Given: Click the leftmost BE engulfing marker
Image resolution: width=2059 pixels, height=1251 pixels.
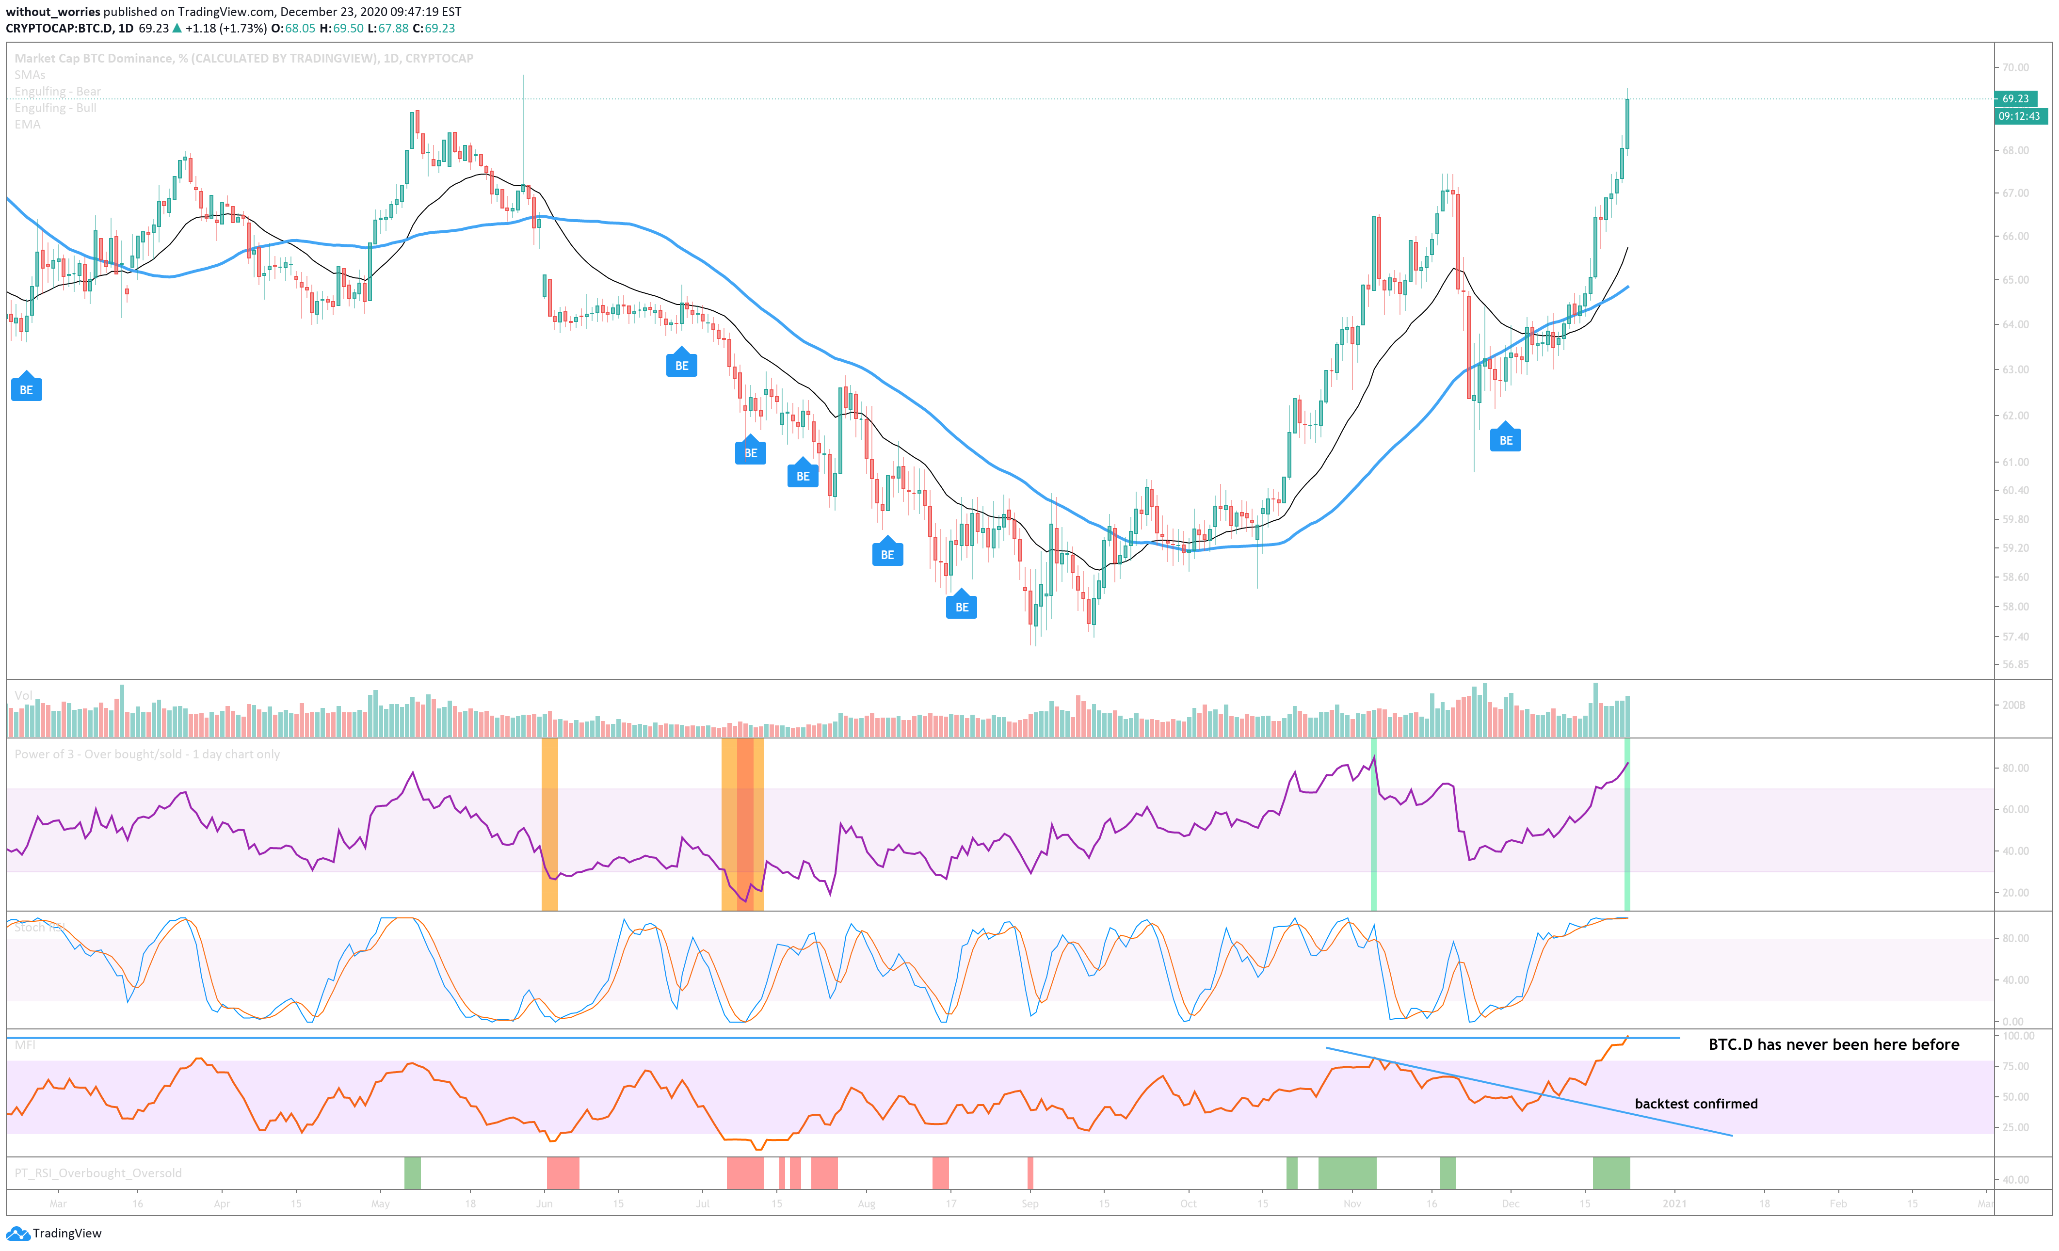Looking at the screenshot, I should click(26, 389).
